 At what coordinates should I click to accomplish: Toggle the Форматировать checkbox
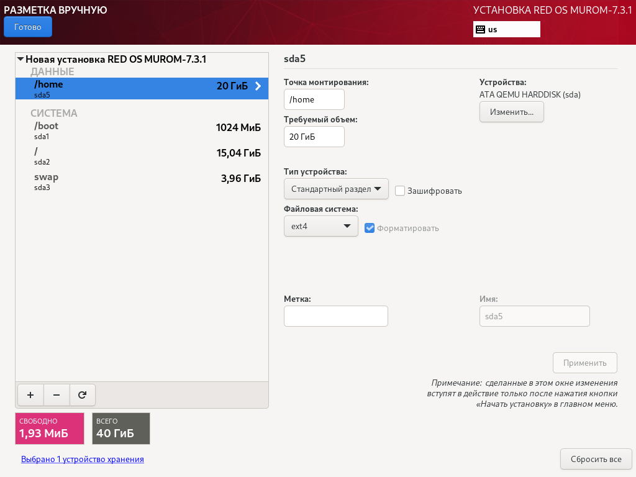[369, 228]
